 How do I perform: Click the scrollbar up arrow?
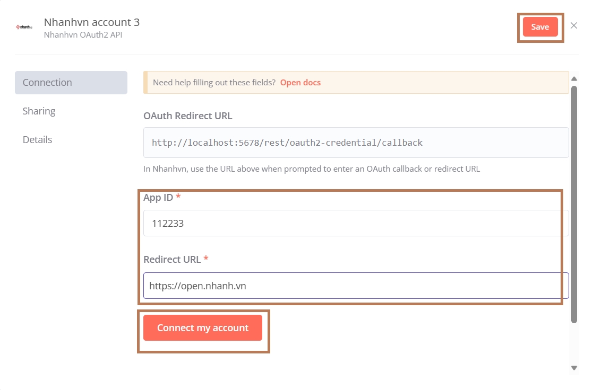pos(574,79)
